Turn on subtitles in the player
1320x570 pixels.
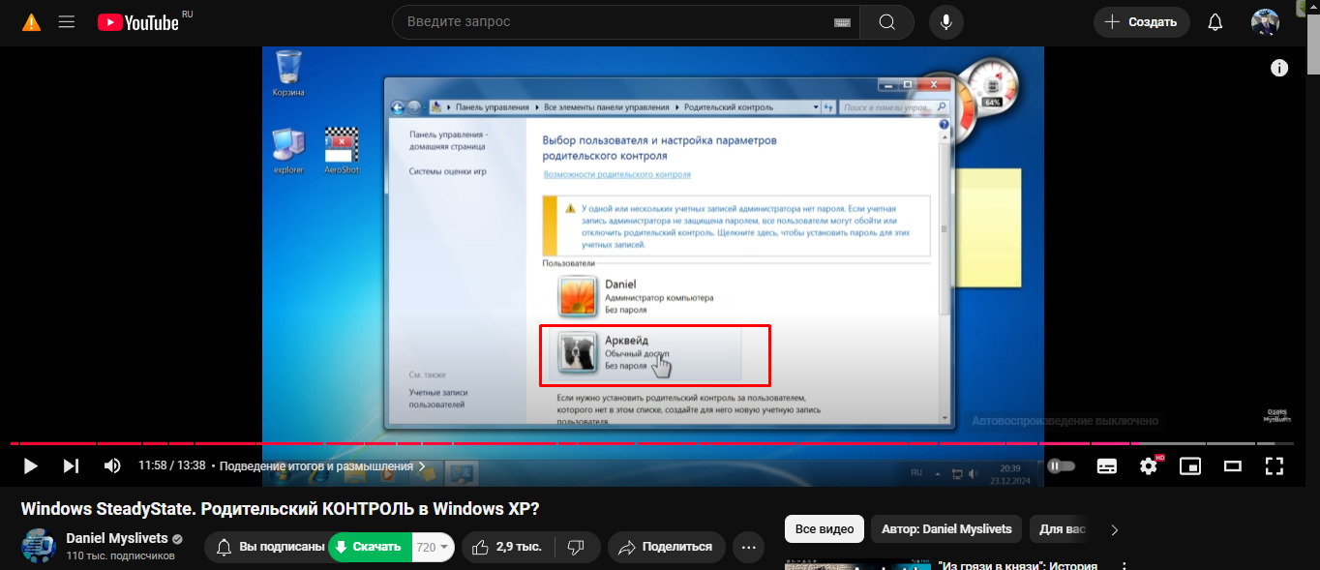click(1107, 465)
